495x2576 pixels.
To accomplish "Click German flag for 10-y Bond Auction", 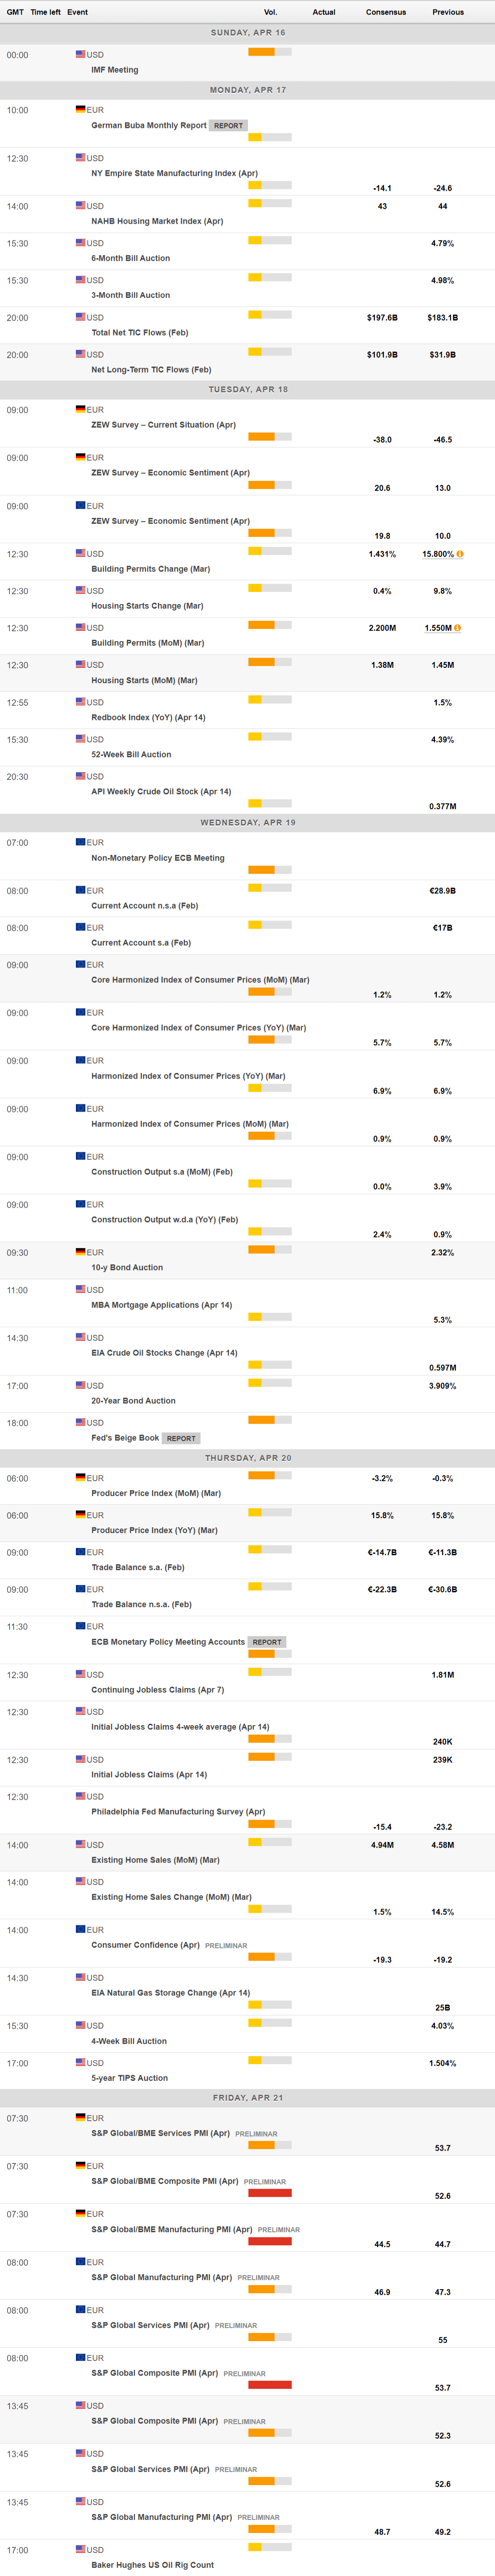I will (80, 1251).
